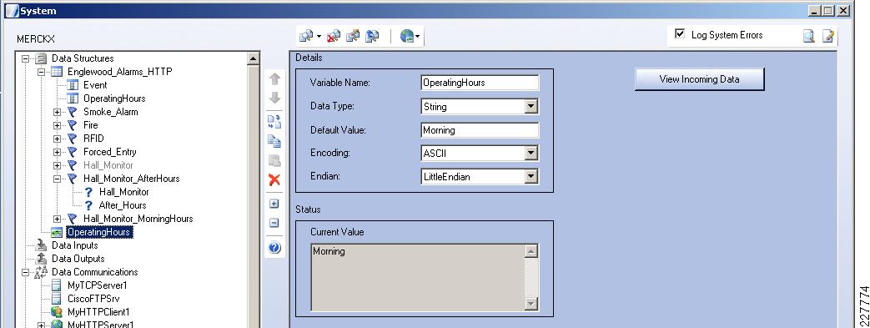The height and width of the screenshot is (328, 870).
Task: Click the red X delete icon
Action: [x=274, y=179]
